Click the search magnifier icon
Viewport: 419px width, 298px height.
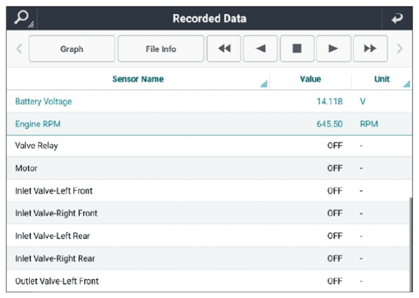[22, 18]
